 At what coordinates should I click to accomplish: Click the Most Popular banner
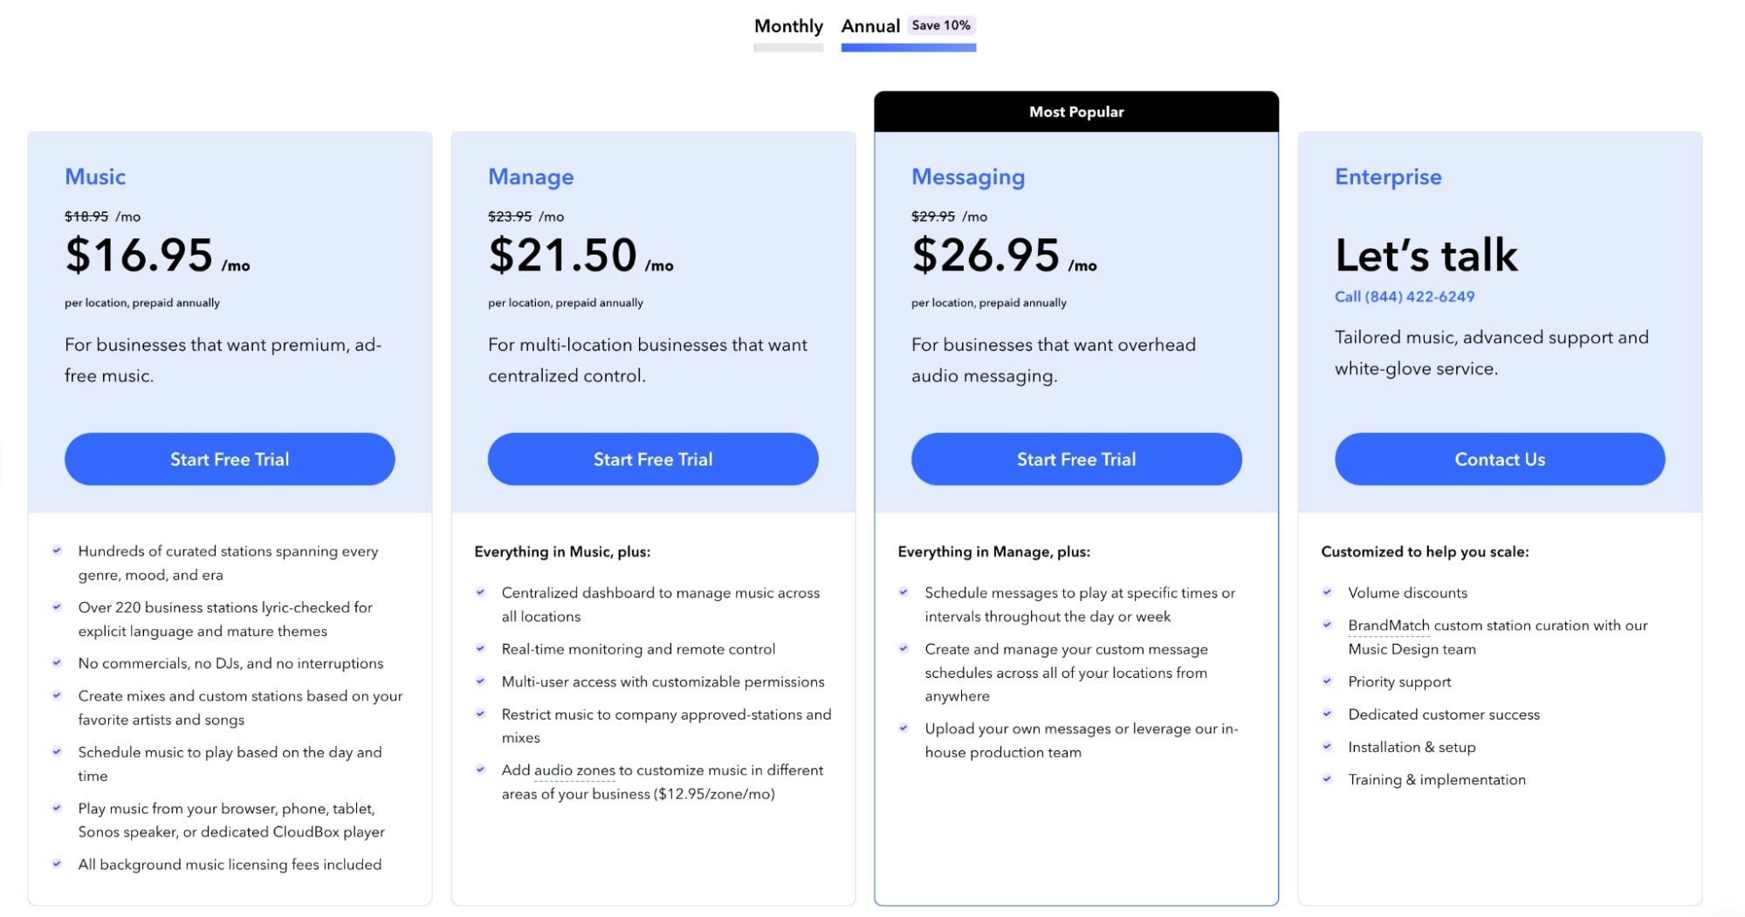coord(1076,112)
